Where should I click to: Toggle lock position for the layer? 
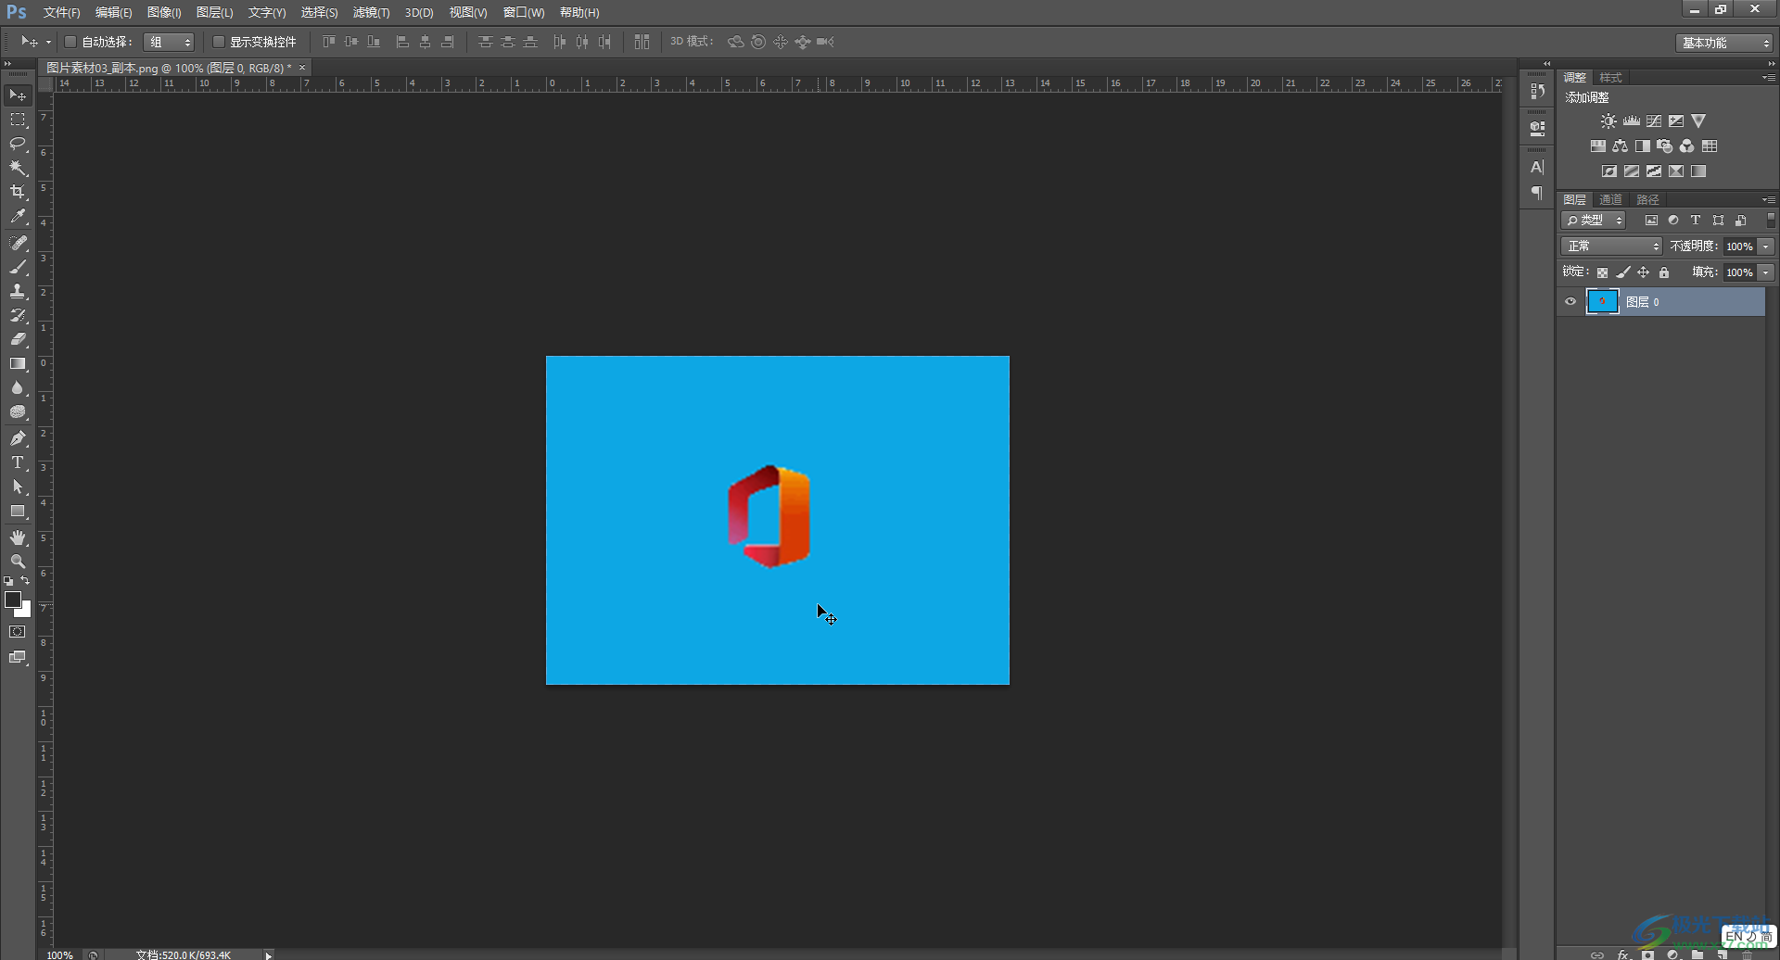point(1643,272)
